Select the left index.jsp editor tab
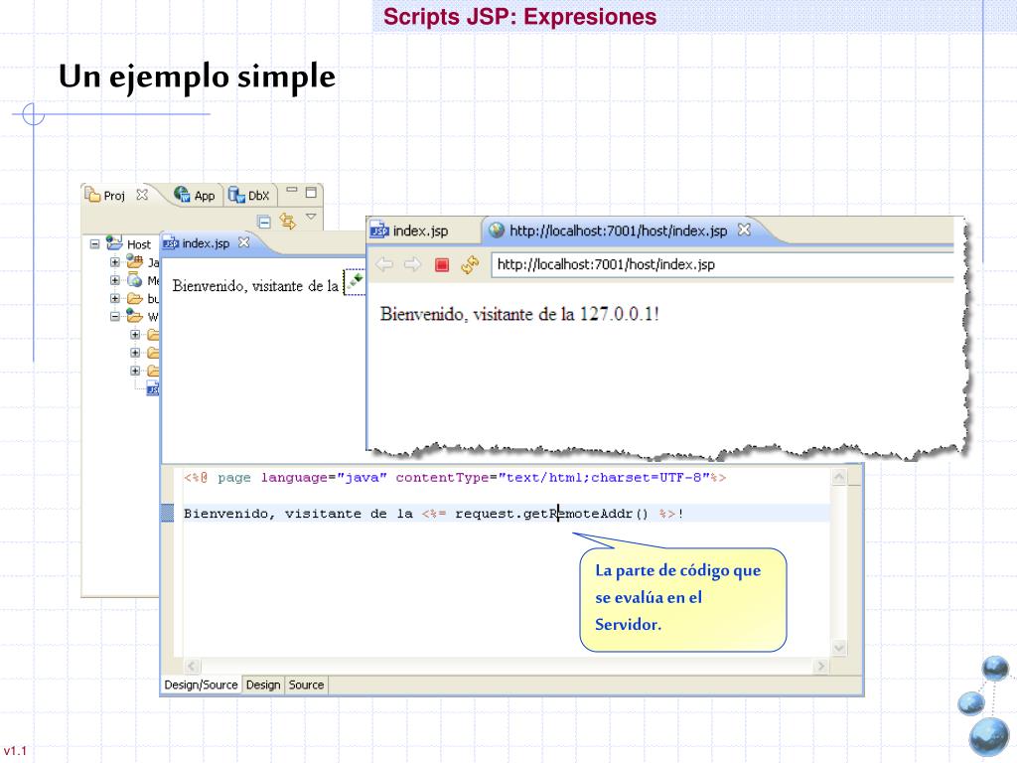This screenshot has width=1017, height=763. 207,243
